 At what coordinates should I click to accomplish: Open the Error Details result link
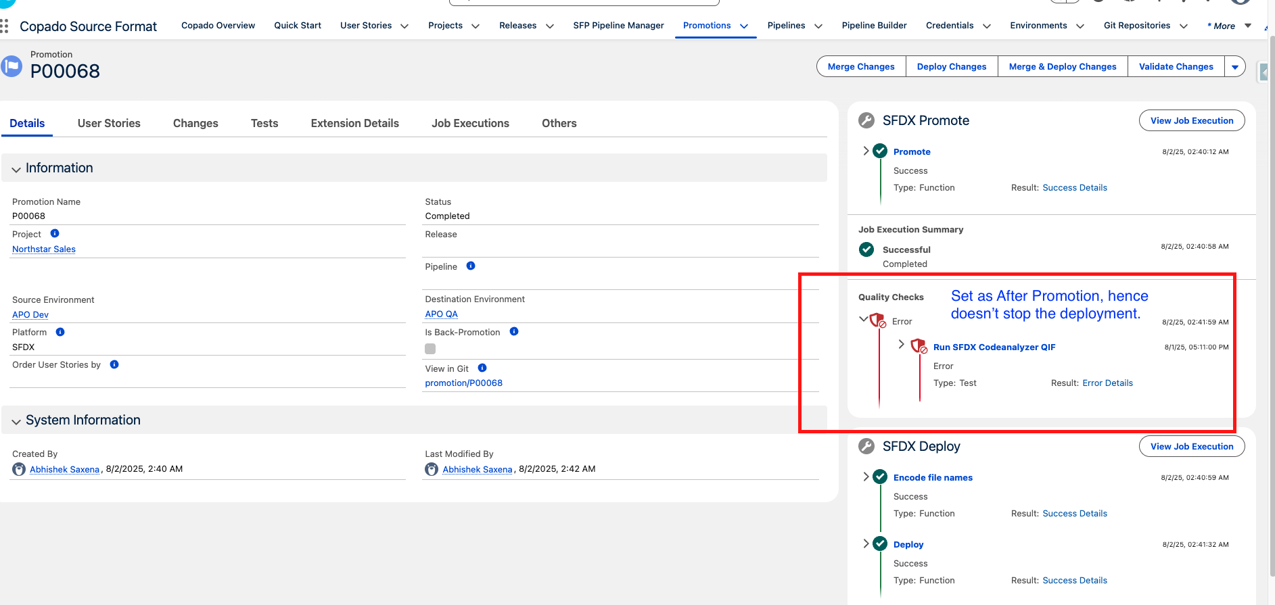pos(1107,383)
